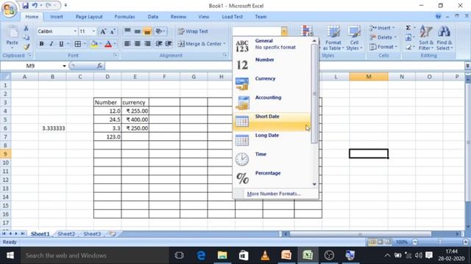Launch VLC from the taskbar
This screenshot has width=471, height=264.
pos(265,255)
